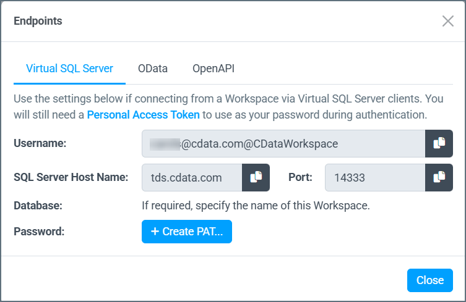This screenshot has height=302, width=466.
Task: Click inside the Port field showing 14333
Action: [x=375, y=177]
